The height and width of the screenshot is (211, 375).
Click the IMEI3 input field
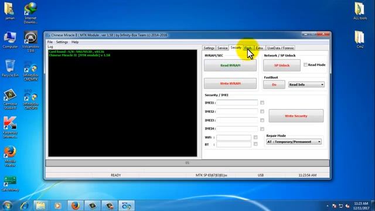click(x=237, y=120)
